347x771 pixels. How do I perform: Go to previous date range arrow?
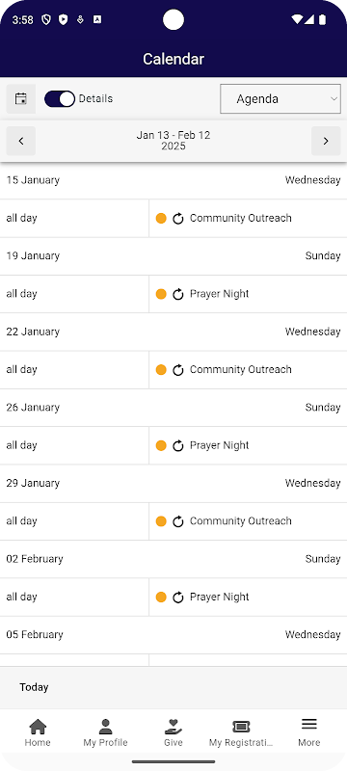click(x=20, y=141)
